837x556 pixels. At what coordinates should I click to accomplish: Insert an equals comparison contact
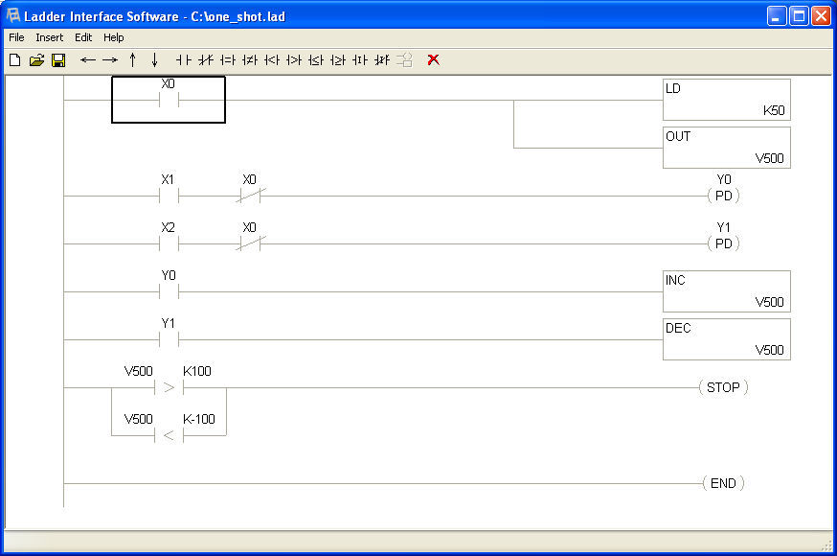(x=229, y=59)
